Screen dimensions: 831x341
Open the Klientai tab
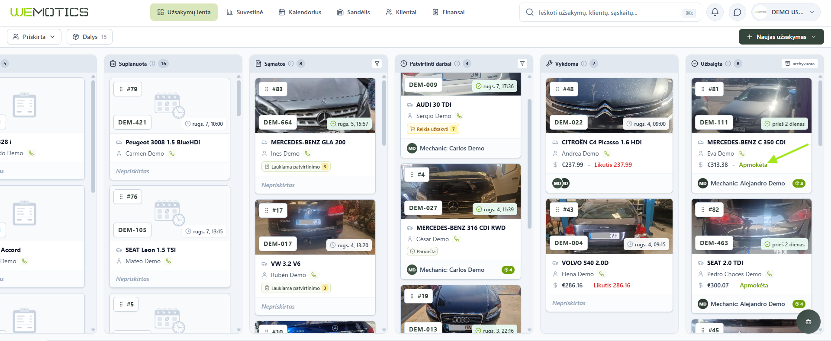[401, 12]
